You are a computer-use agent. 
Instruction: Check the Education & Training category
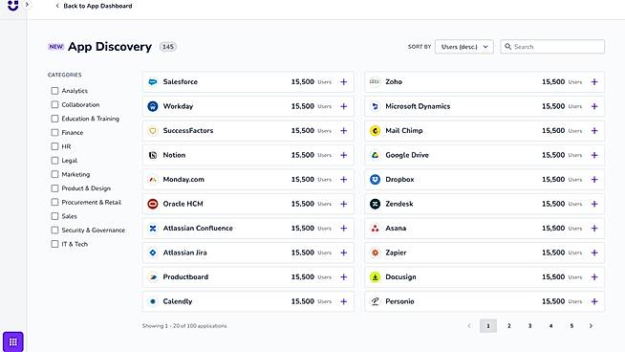(54, 119)
